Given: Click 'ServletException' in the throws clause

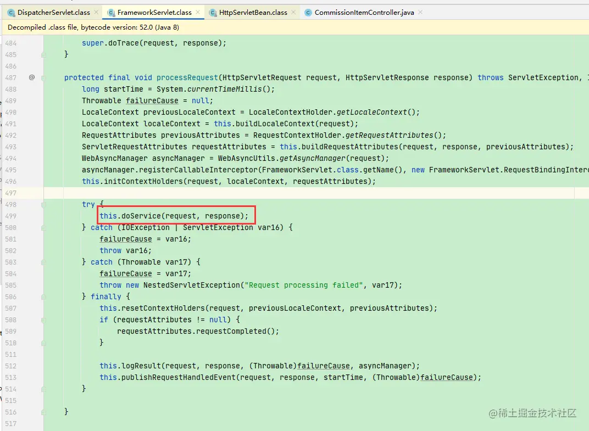Looking at the screenshot, I should pyautogui.click(x=543, y=78).
